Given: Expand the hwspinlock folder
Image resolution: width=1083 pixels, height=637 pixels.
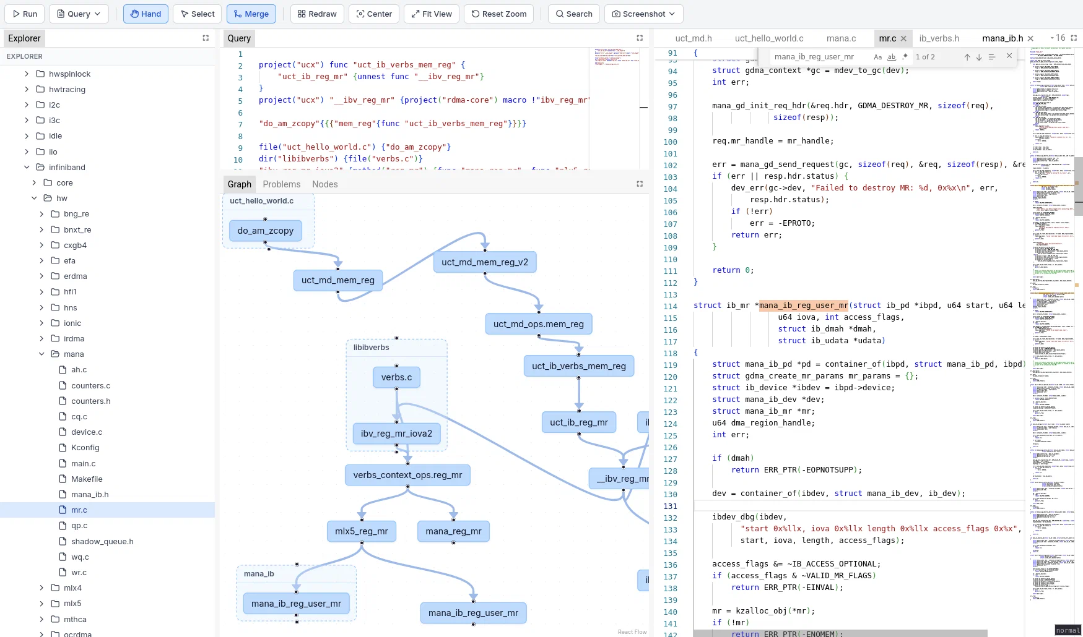Looking at the screenshot, I should [27, 74].
